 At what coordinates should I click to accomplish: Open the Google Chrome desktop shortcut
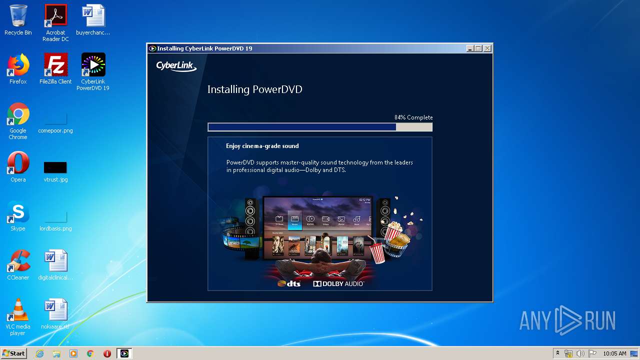[x=18, y=121]
